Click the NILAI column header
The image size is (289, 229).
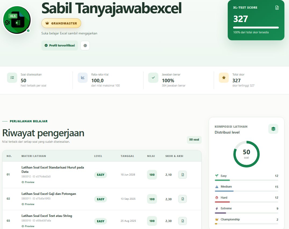pos(151,156)
